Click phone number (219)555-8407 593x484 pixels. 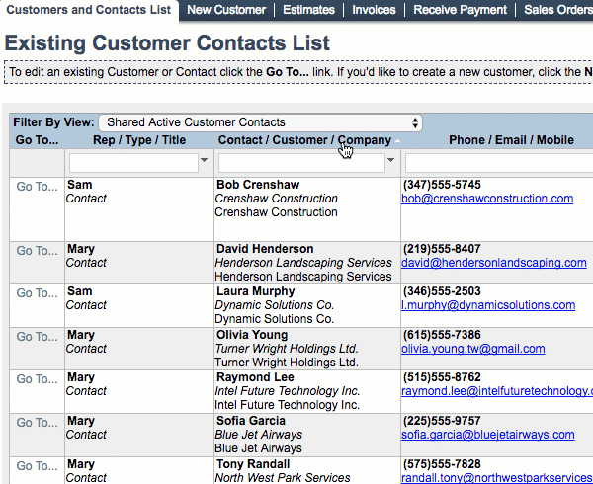[442, 249]
